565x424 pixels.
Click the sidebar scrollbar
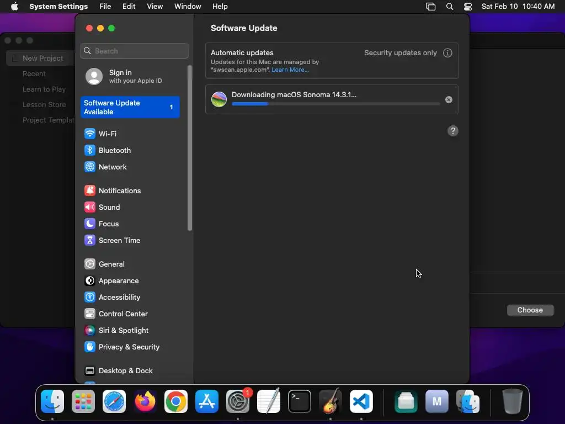(190, 148)
